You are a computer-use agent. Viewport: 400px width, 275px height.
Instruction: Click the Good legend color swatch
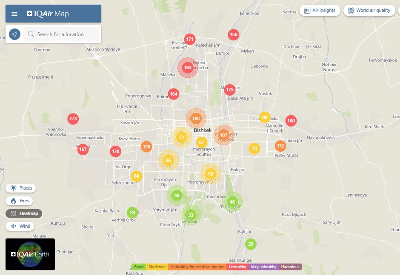138,267
